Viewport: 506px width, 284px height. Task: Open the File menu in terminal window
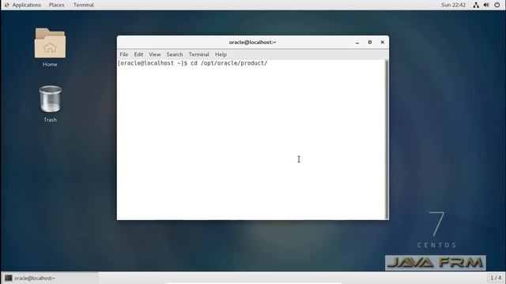pyautogui.click(x=124, y=54)
